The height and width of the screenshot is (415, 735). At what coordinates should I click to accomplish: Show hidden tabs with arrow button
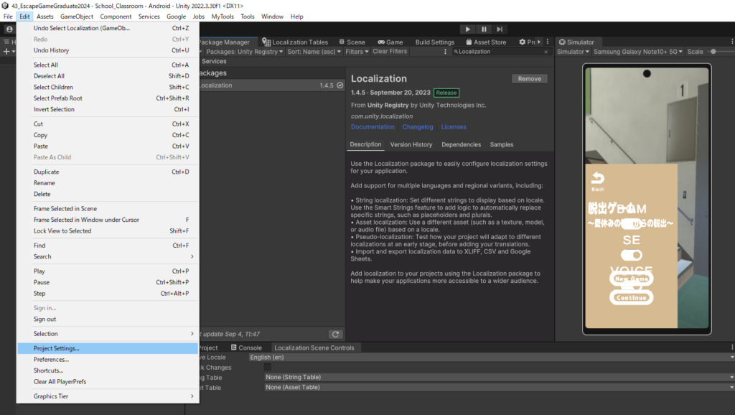pyautogui.click(x=538, y=42)
